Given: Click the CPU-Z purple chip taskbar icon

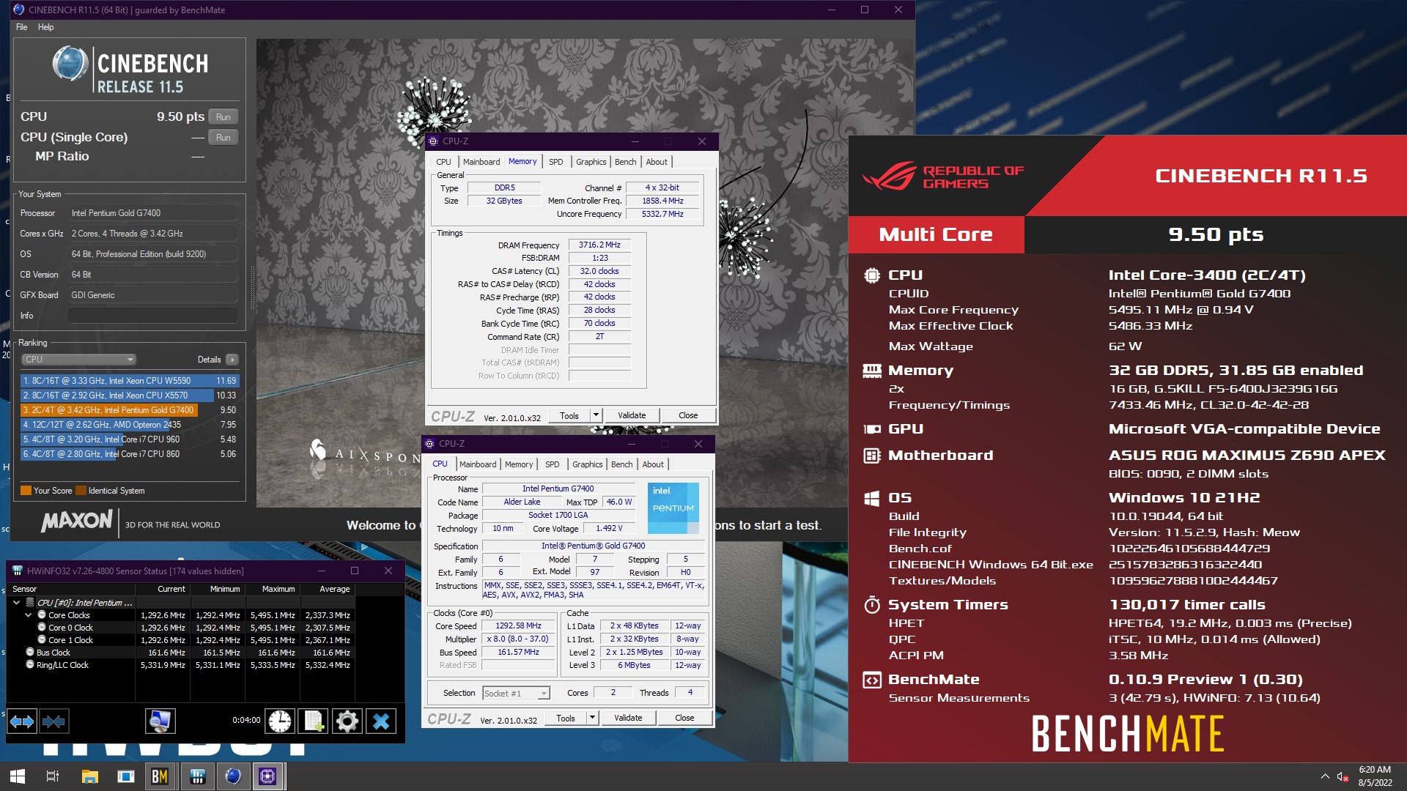Looking at the screenshot, I should click(268, 776).
